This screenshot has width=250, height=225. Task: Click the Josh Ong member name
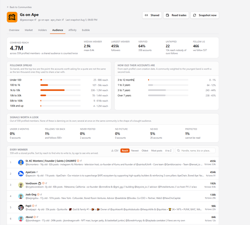point(31,195)
